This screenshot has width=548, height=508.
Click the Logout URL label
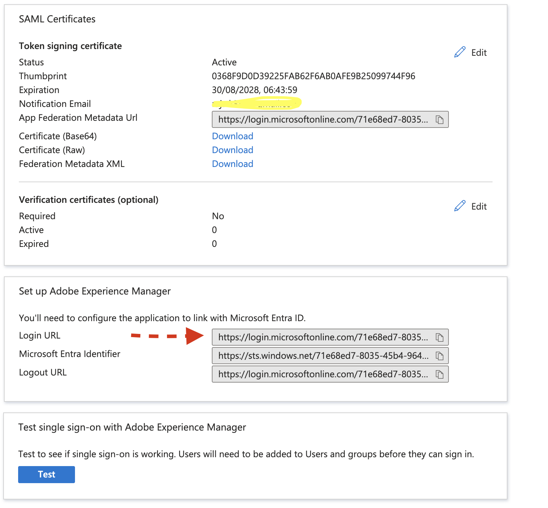click(x=43, y=372)
